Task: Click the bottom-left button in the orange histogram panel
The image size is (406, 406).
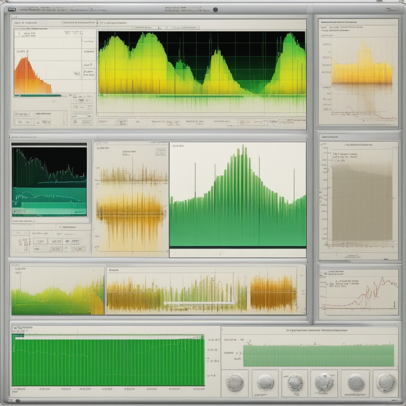Action: 23,122
